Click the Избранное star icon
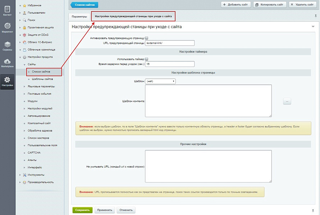Screen dimensions: 320x215 point(24,5)
